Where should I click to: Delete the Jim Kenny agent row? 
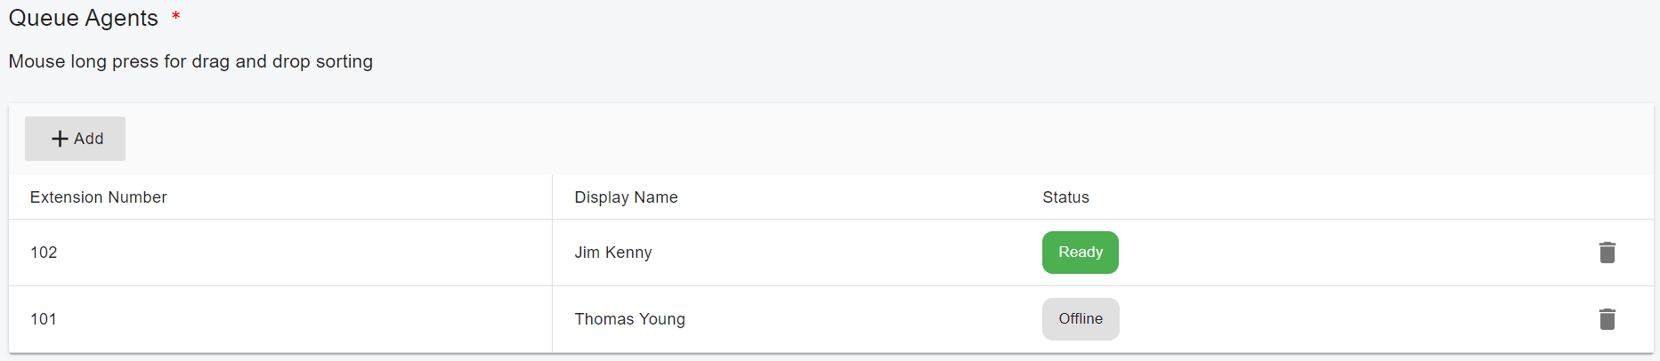(x=1607, y=253)
